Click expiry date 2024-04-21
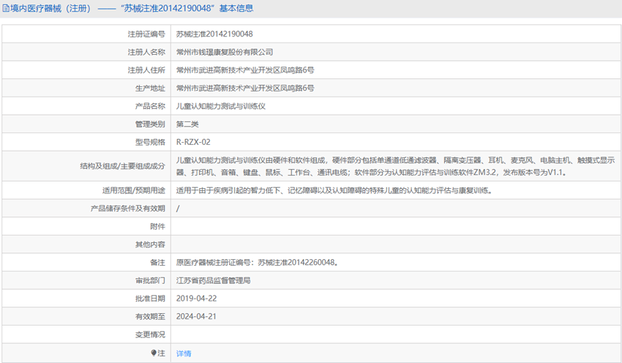622x363 pixels. pyautogui.click(x=196, y=317)
